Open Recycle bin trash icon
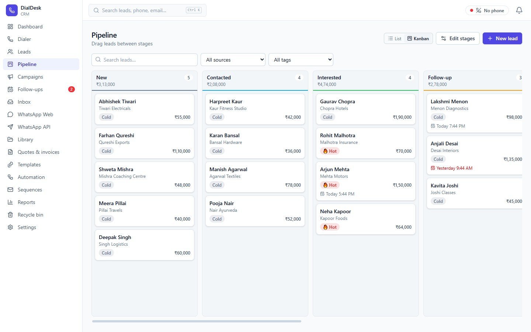 10,215
